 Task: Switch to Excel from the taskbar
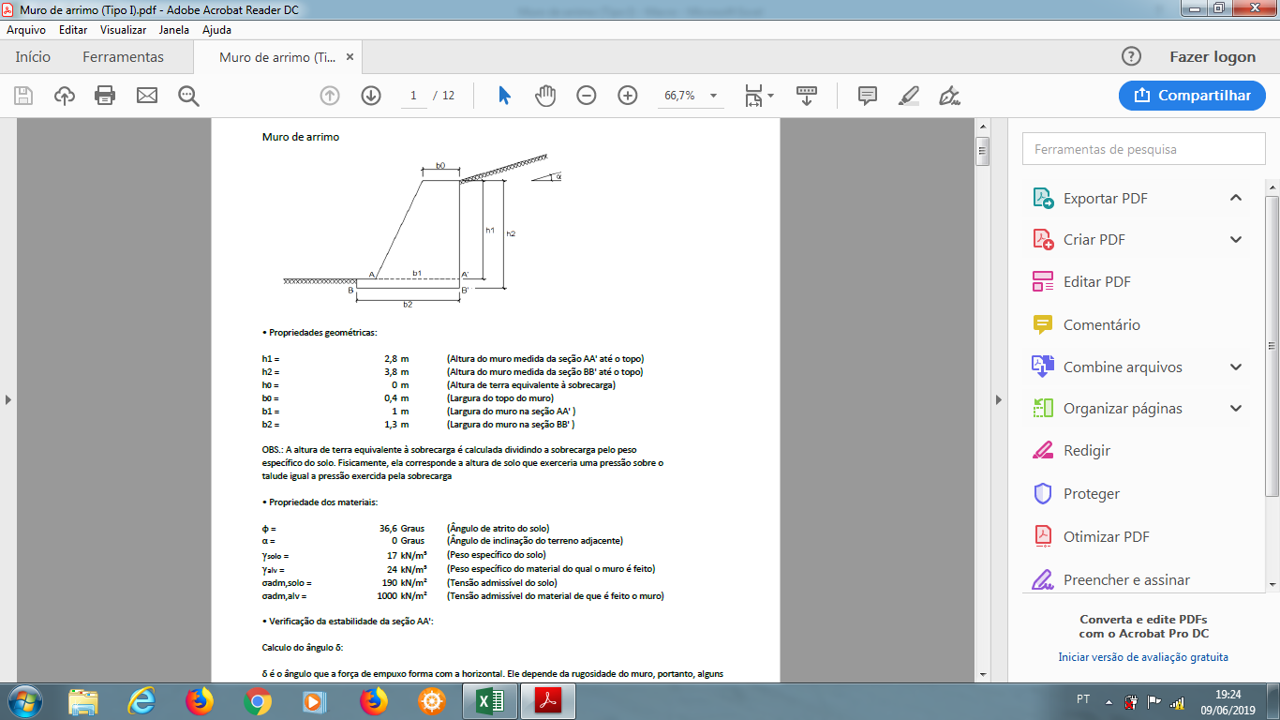(490, 701)
